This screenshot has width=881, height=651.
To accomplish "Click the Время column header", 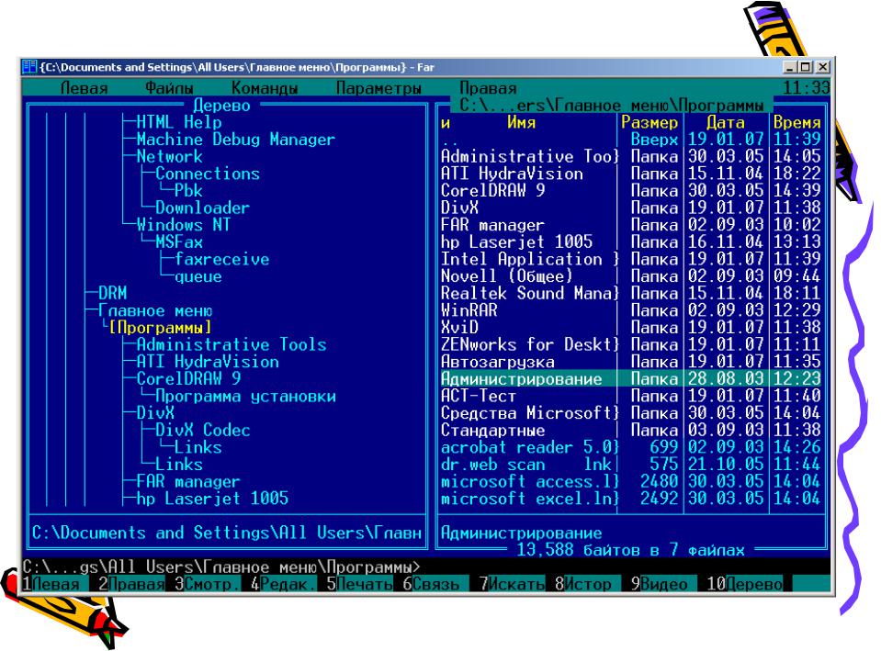I will [x=796, y=122].
